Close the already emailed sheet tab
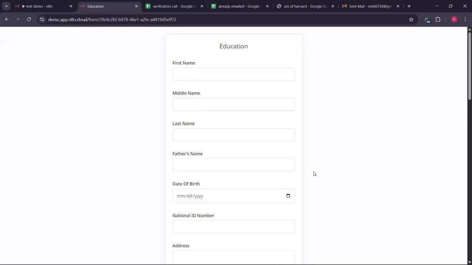Image resolution: width=472 pixels, height=265 pixels. [x=267, y=6]
